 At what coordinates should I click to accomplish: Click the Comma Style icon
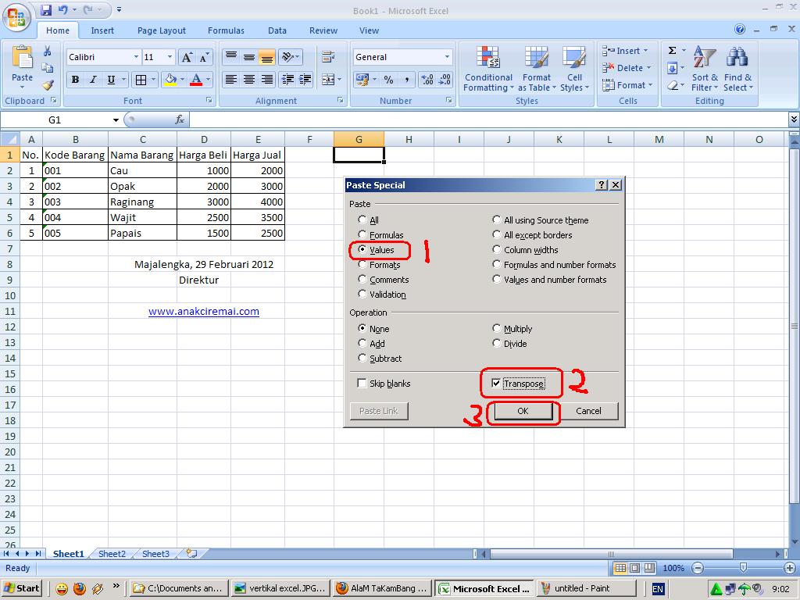(x=406, y=80)
